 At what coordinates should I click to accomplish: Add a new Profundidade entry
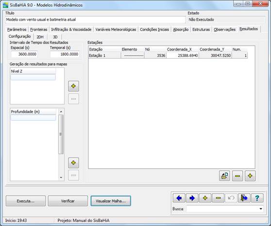click(x=73, y=162)
